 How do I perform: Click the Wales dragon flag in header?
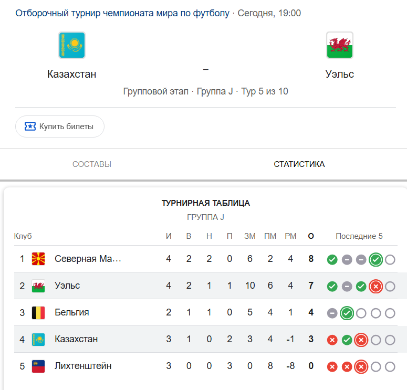(339, 45)
